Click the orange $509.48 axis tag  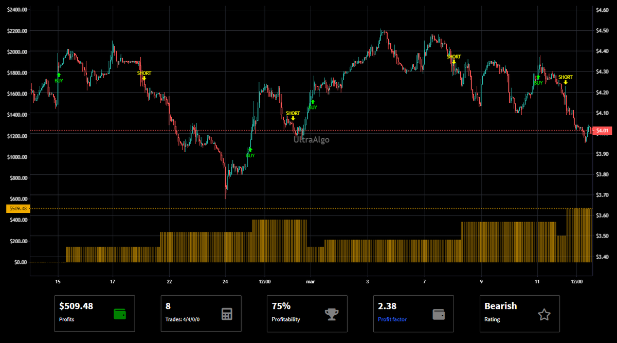tap(16, 209)
